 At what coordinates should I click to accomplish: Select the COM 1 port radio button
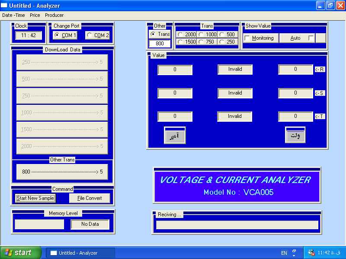point(57,35)
